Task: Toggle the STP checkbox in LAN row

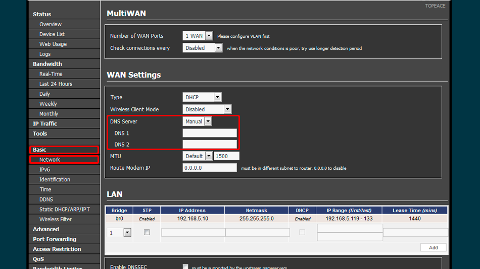Action: pos(147,232)
